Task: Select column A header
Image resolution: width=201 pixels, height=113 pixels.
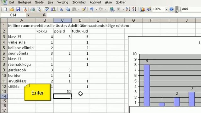Action: (22, 20)
